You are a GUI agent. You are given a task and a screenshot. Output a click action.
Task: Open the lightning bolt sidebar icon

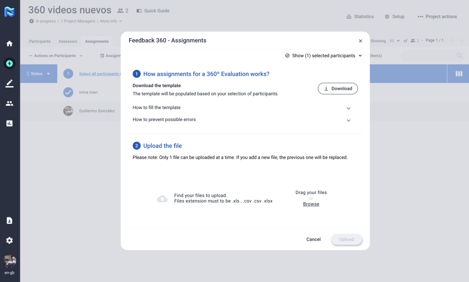(9, 64)
